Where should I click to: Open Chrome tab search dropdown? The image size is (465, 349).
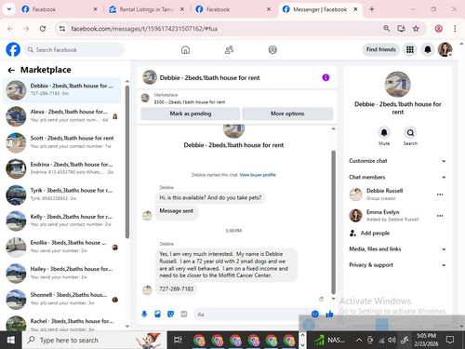[x=9, y=9]
